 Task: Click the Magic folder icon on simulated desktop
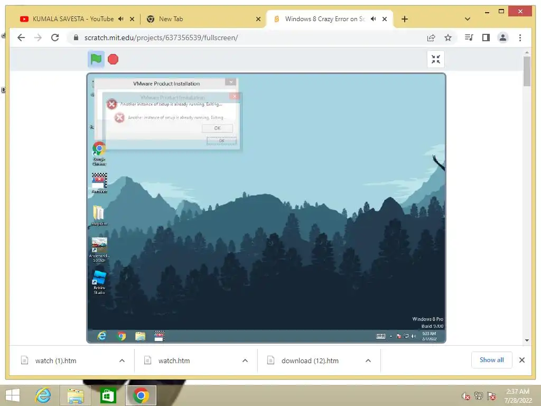tap(99, 215)
